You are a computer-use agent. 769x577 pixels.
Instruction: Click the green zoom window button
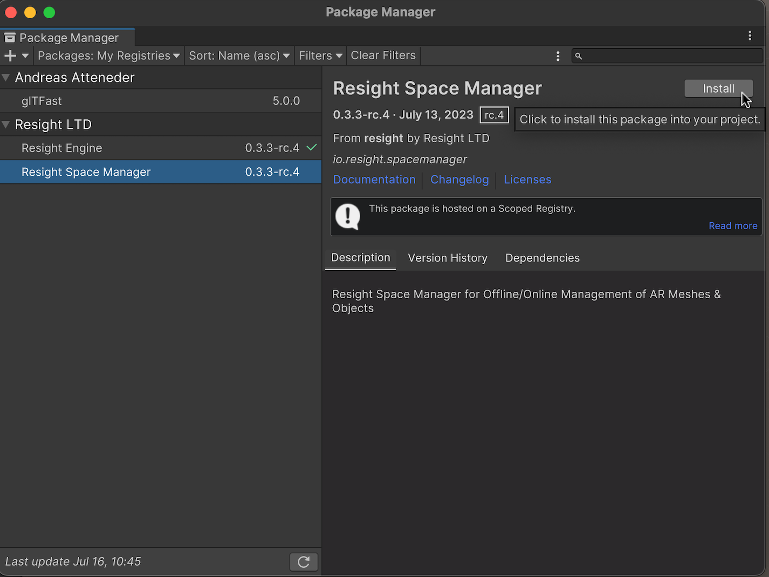(49, 12)
